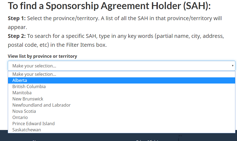Click the bold 'Step 2:' label
The height and width of the screenshot is (141, 237).
(x=17, y=36)
